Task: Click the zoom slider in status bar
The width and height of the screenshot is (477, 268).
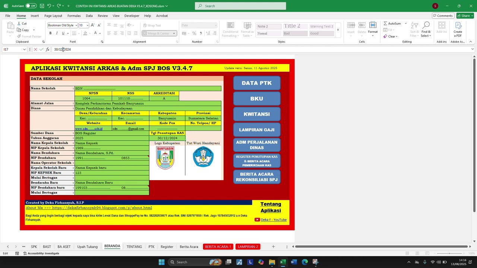Action: (x=449, y=253)
